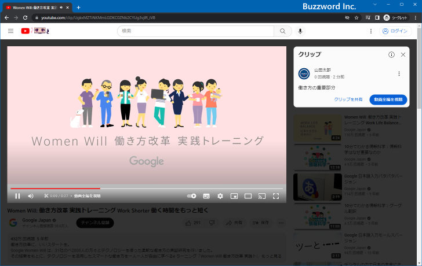Click the ログイン sign-in button

tap(395, 31)
